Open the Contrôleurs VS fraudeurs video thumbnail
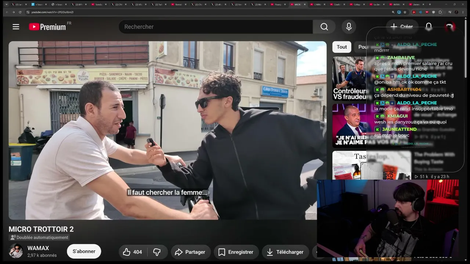Image resolution: width=470 pixels, height=264 pixels. [x=349, y=78]
